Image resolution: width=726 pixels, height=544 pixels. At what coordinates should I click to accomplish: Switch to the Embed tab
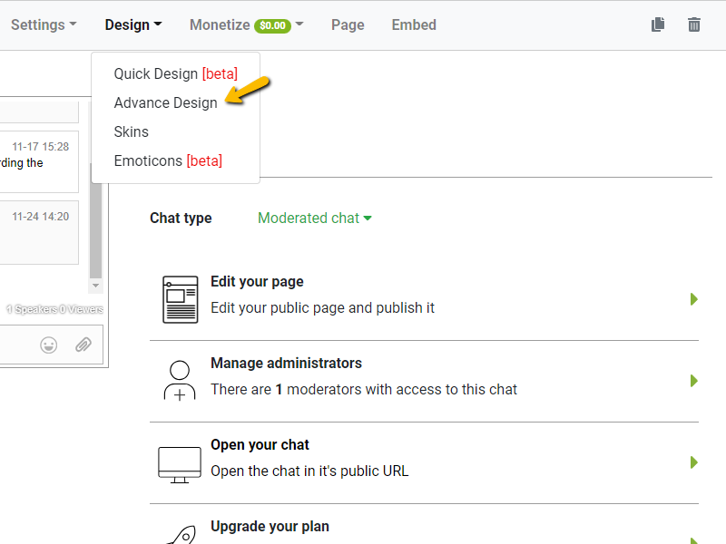tap(414, 25)
